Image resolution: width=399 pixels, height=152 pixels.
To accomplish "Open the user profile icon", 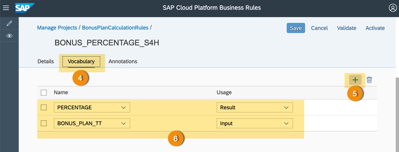I will pyautogui.click(x=393, y=8).
